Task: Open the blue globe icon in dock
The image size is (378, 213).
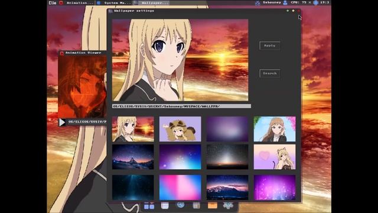Action: pyautogui.click(x=181, y=205)
